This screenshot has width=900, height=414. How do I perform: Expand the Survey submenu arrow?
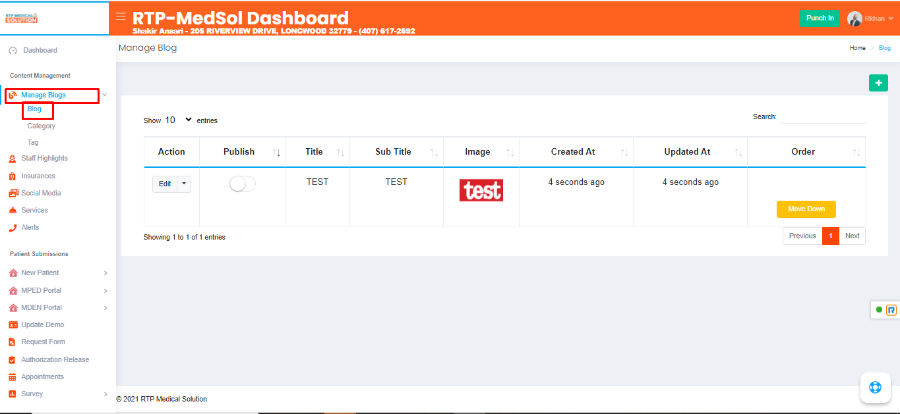[x=105, y=394]
